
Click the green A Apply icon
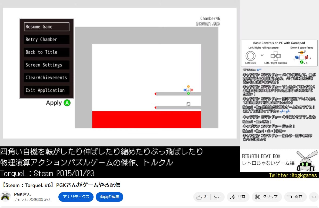[x=67, y=103]
